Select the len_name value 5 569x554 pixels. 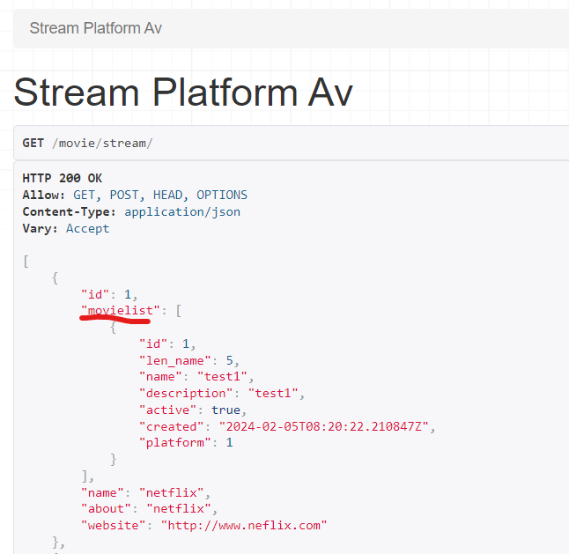230,360
